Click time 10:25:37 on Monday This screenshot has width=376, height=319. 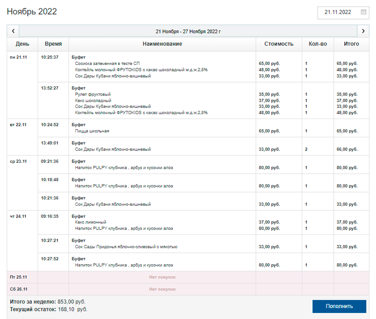click(x=50, y=57)
